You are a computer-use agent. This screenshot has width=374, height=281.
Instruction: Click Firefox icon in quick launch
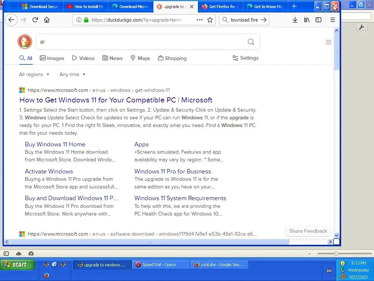tap(46, 275)
